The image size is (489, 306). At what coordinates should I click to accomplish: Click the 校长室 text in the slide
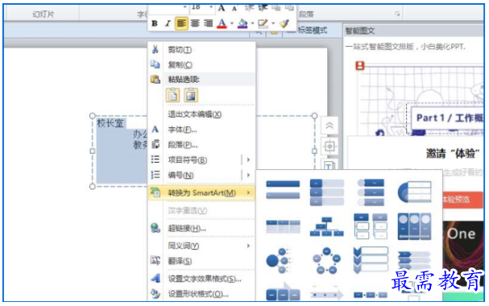pos(110,123)
